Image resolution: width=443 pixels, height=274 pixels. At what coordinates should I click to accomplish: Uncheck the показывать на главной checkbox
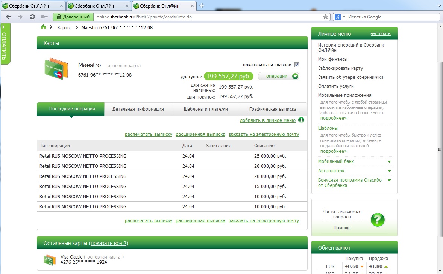tap(297, 65)
